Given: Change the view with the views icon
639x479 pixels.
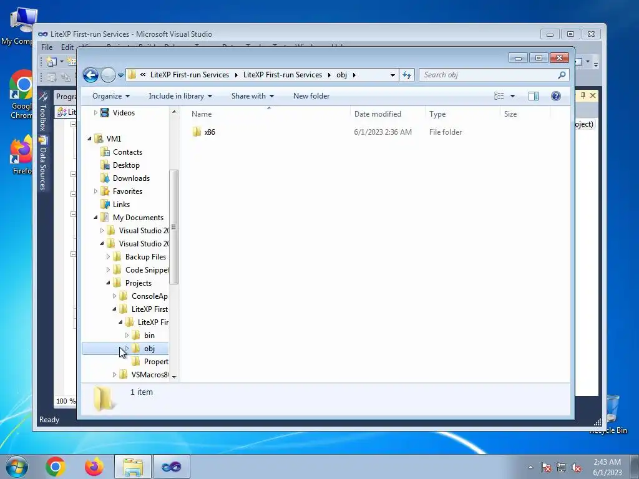Looking at the screenshot, I should [x=499, y=96].
